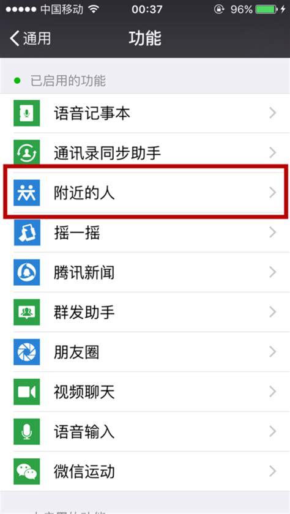The image size is (290, 514).
Task: Tap the 摇一摇 shake icon
Action: 26,233
